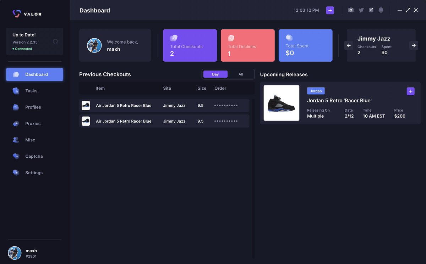The image size is (426, 264).
Task: Open Settings from the sidebar
Action: (x=34, y=173)
